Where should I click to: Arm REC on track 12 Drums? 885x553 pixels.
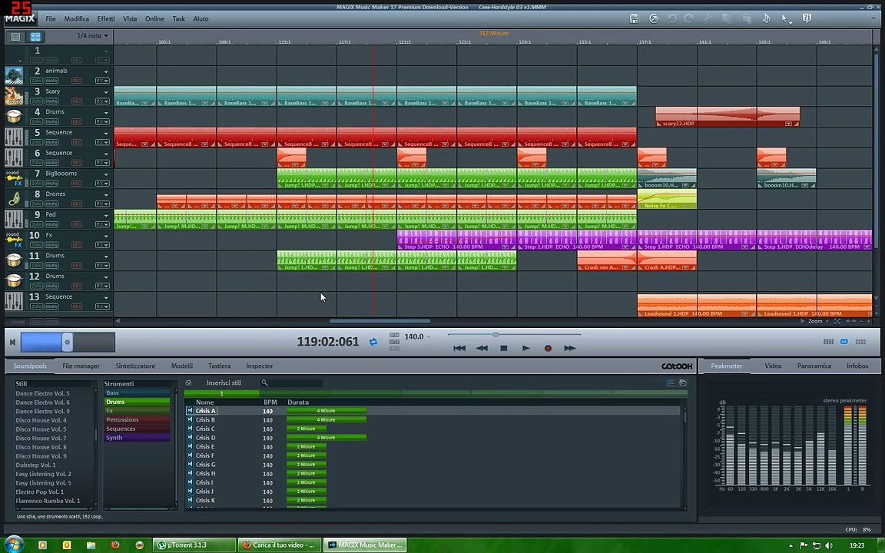tap(76, 286)
